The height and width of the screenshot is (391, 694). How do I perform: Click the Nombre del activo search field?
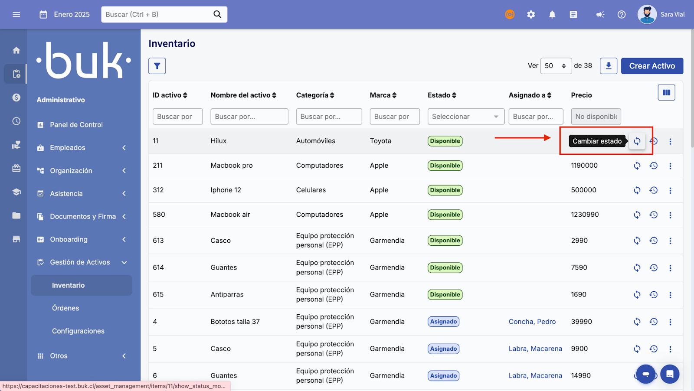249,117
